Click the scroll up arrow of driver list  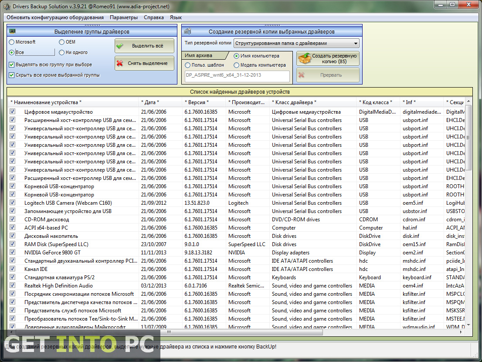468,101
